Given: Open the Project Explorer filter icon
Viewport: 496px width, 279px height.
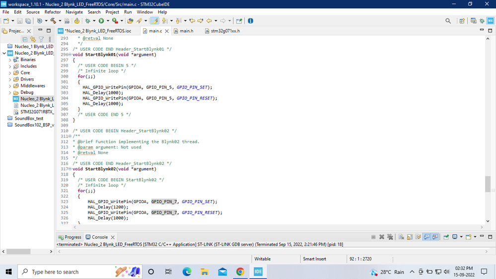Looking at the screenshot, I should [41, 39].
